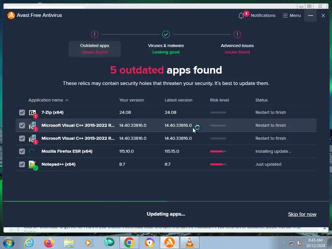Click the Your version column header
The height and width of the screenshot is (249, 332).
pos(131,100)
